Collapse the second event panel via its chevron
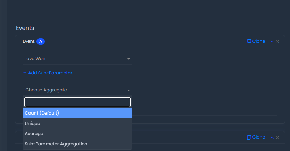The width and height of the screenshot is (290, 151). 272,137
